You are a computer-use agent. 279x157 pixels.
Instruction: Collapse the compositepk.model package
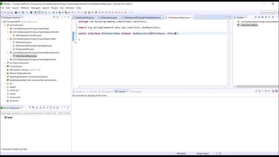coord(8,39)
